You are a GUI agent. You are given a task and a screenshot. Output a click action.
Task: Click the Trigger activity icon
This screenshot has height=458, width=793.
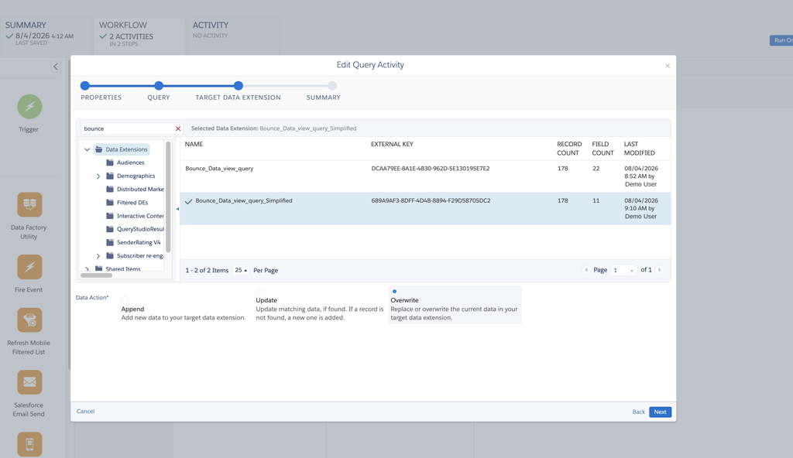[x=30, y=107]
